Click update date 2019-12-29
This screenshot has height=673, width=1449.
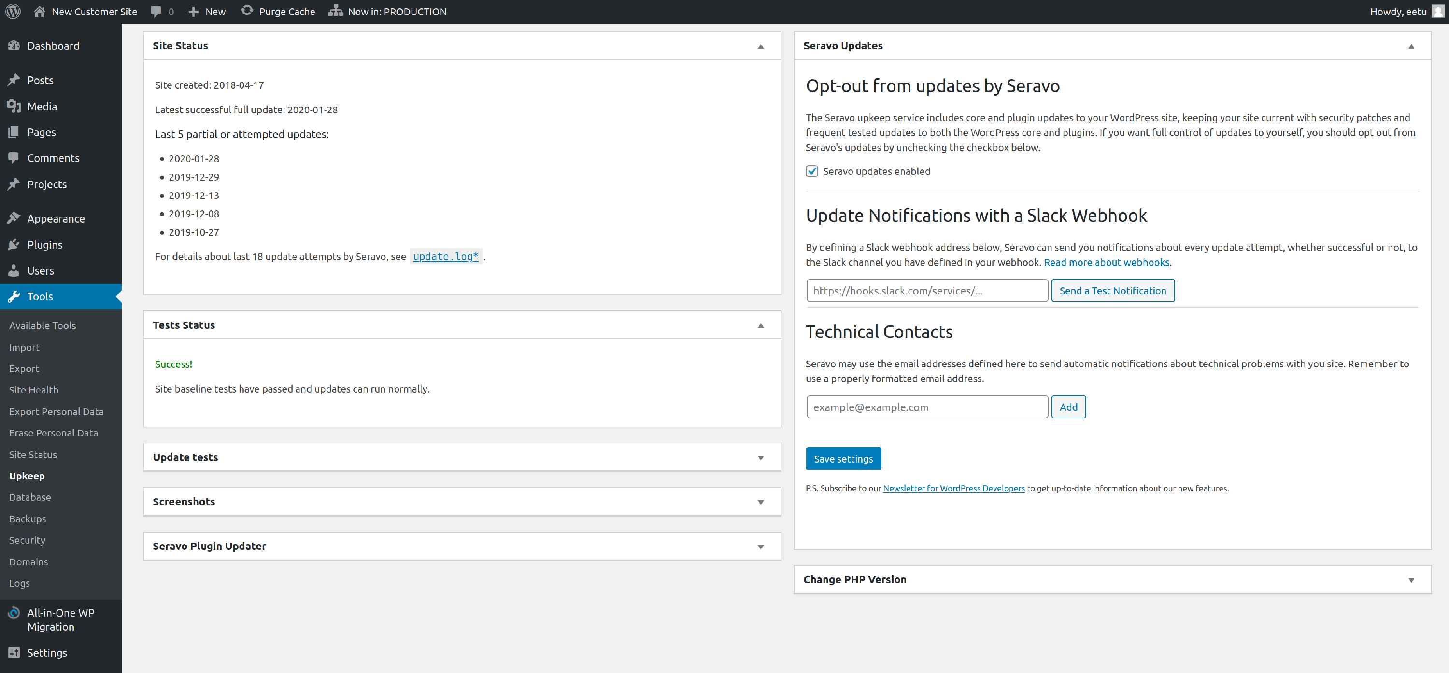tap(194, 177)
